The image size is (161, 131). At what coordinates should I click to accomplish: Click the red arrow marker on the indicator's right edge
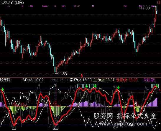pyautogui.click(x=160, y=90)
